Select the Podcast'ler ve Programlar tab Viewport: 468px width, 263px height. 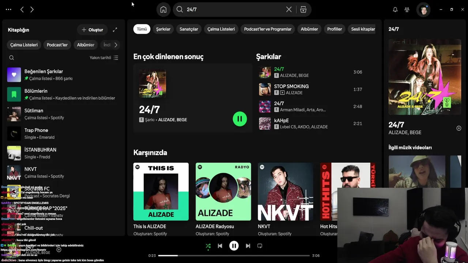tap(268, 29)
